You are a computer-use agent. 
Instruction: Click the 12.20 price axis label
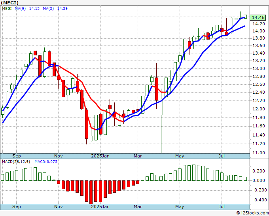click(x=258, y=100)
